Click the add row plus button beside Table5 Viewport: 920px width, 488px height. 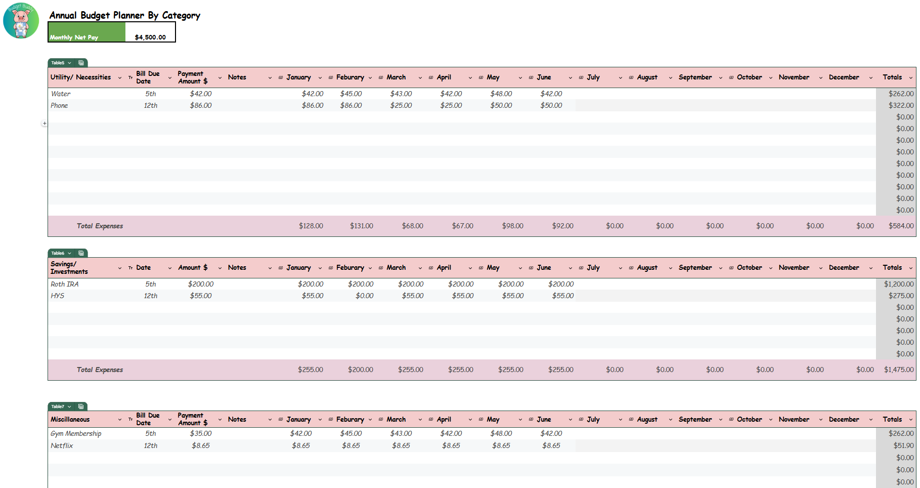tap(45, 123)
